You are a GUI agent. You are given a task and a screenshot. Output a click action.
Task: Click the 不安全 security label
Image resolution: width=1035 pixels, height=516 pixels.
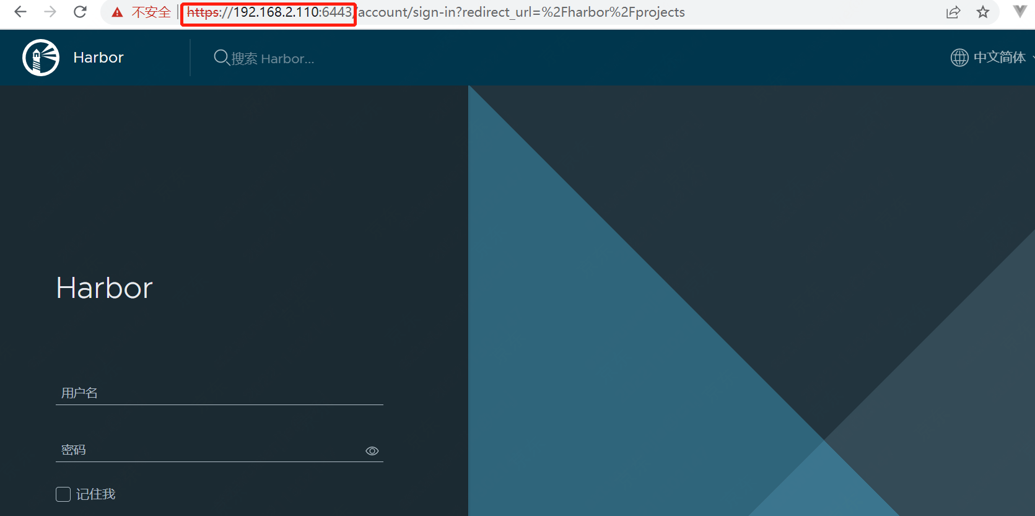tap(151, 12)
